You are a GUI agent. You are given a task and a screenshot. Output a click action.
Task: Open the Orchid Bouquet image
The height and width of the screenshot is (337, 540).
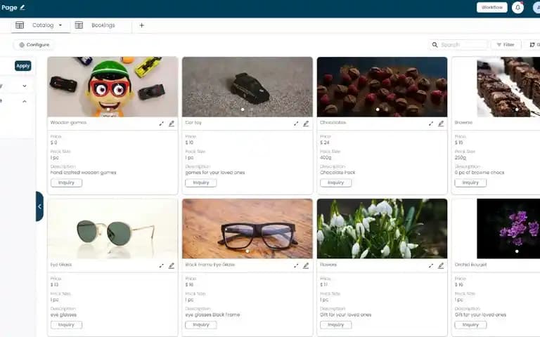tap(508, 229)
